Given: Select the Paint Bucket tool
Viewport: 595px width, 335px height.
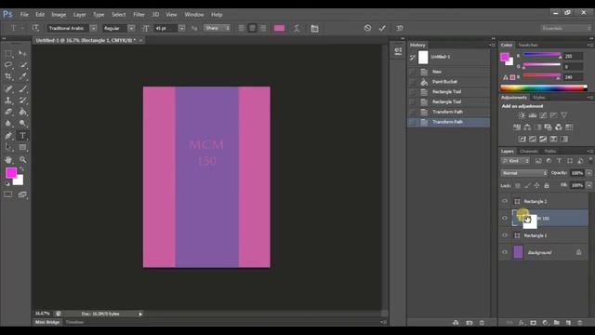Looking at the screenshot, I should [x=22, y=112].
